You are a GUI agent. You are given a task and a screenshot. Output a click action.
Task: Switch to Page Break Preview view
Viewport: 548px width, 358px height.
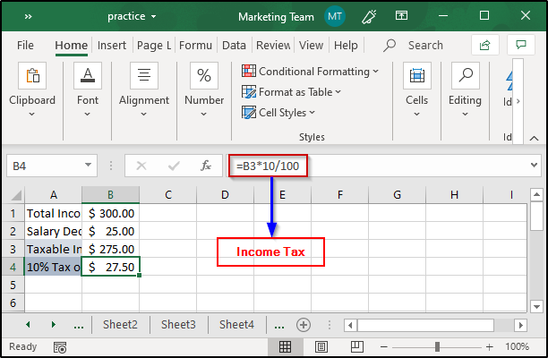(x=357, y=346)
